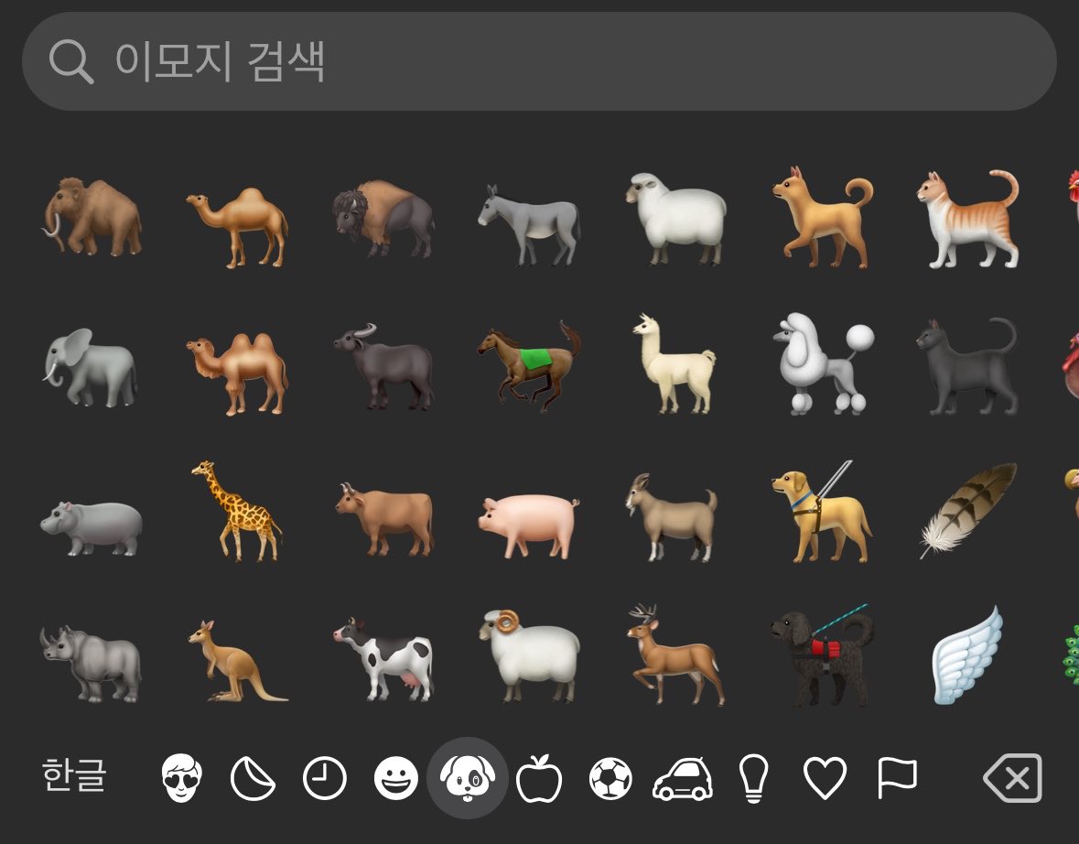Select the mammoth emoji

click(92, 217)
